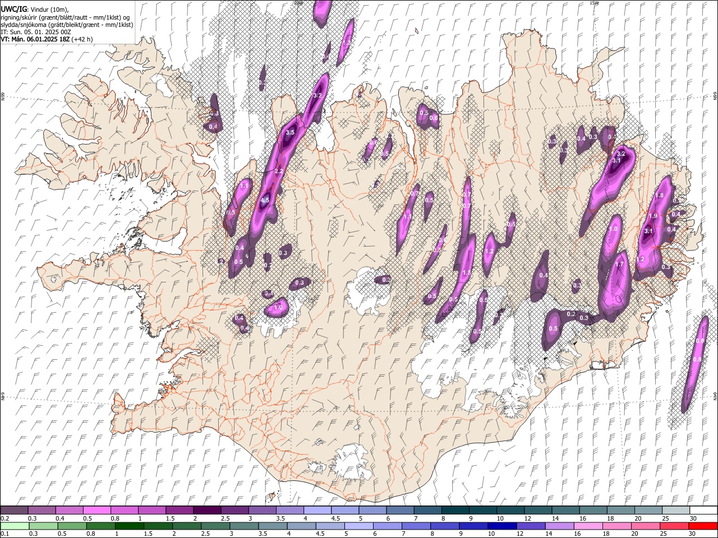
Task: Pick the swatch between 0.5 and 0.8, upper legend
Action: click(96, 510)
